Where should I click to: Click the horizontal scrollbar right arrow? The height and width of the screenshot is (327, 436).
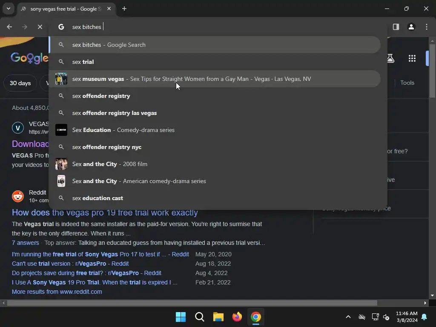425,303
